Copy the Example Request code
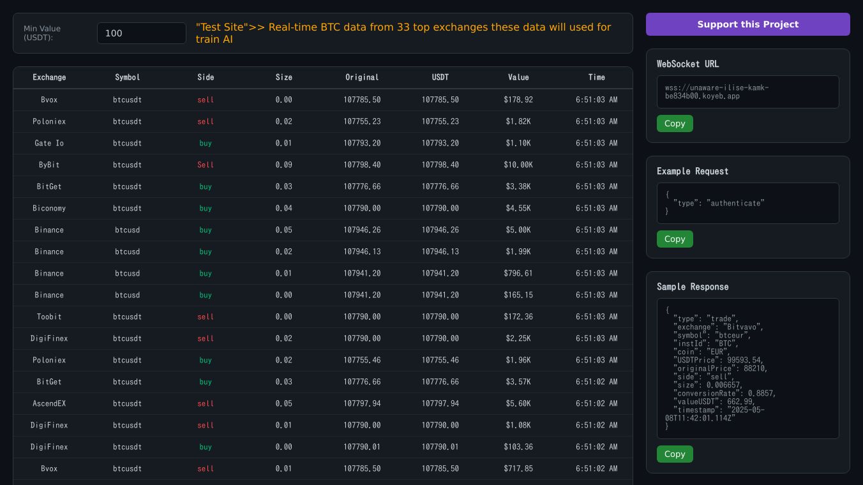This screenshot has height=485, width=863. click(x=675, y=239)
